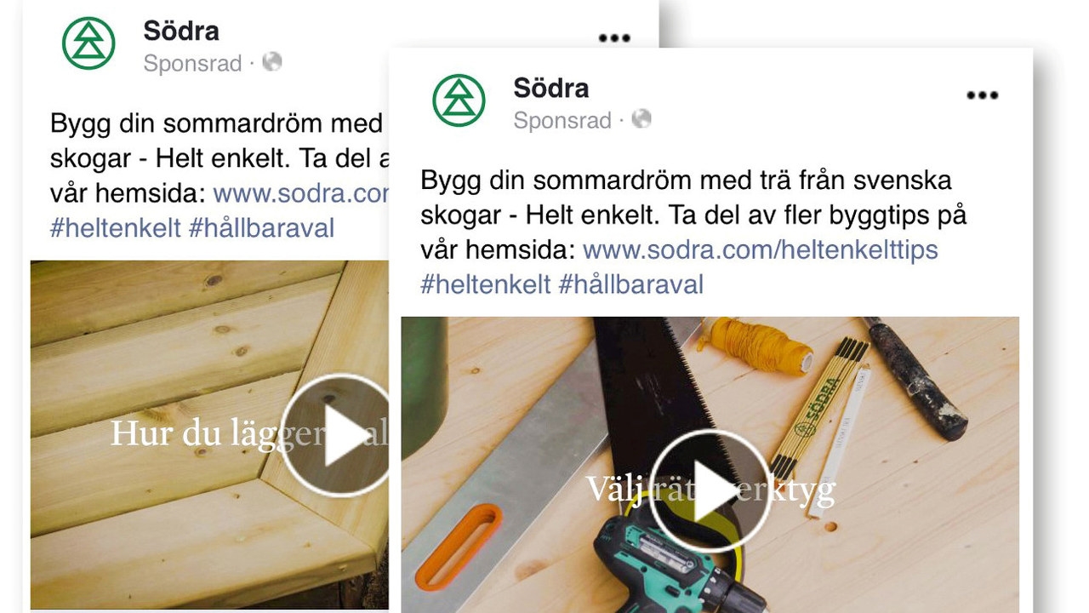Viewport: 1089px width, 613px height.
Task: Follow the www.sodra.com/heltenkelttips link
Action: 761,250
